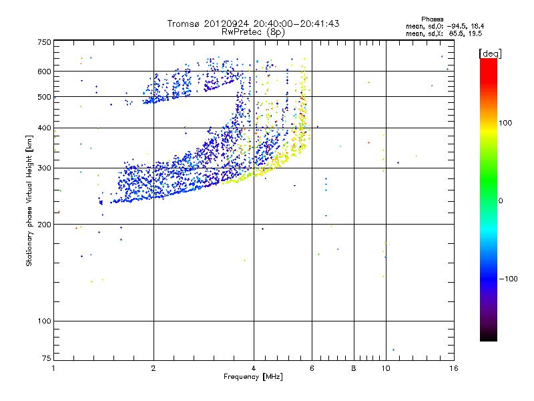
Task: Click the x-axis tick label '4'
Action: 254,368
